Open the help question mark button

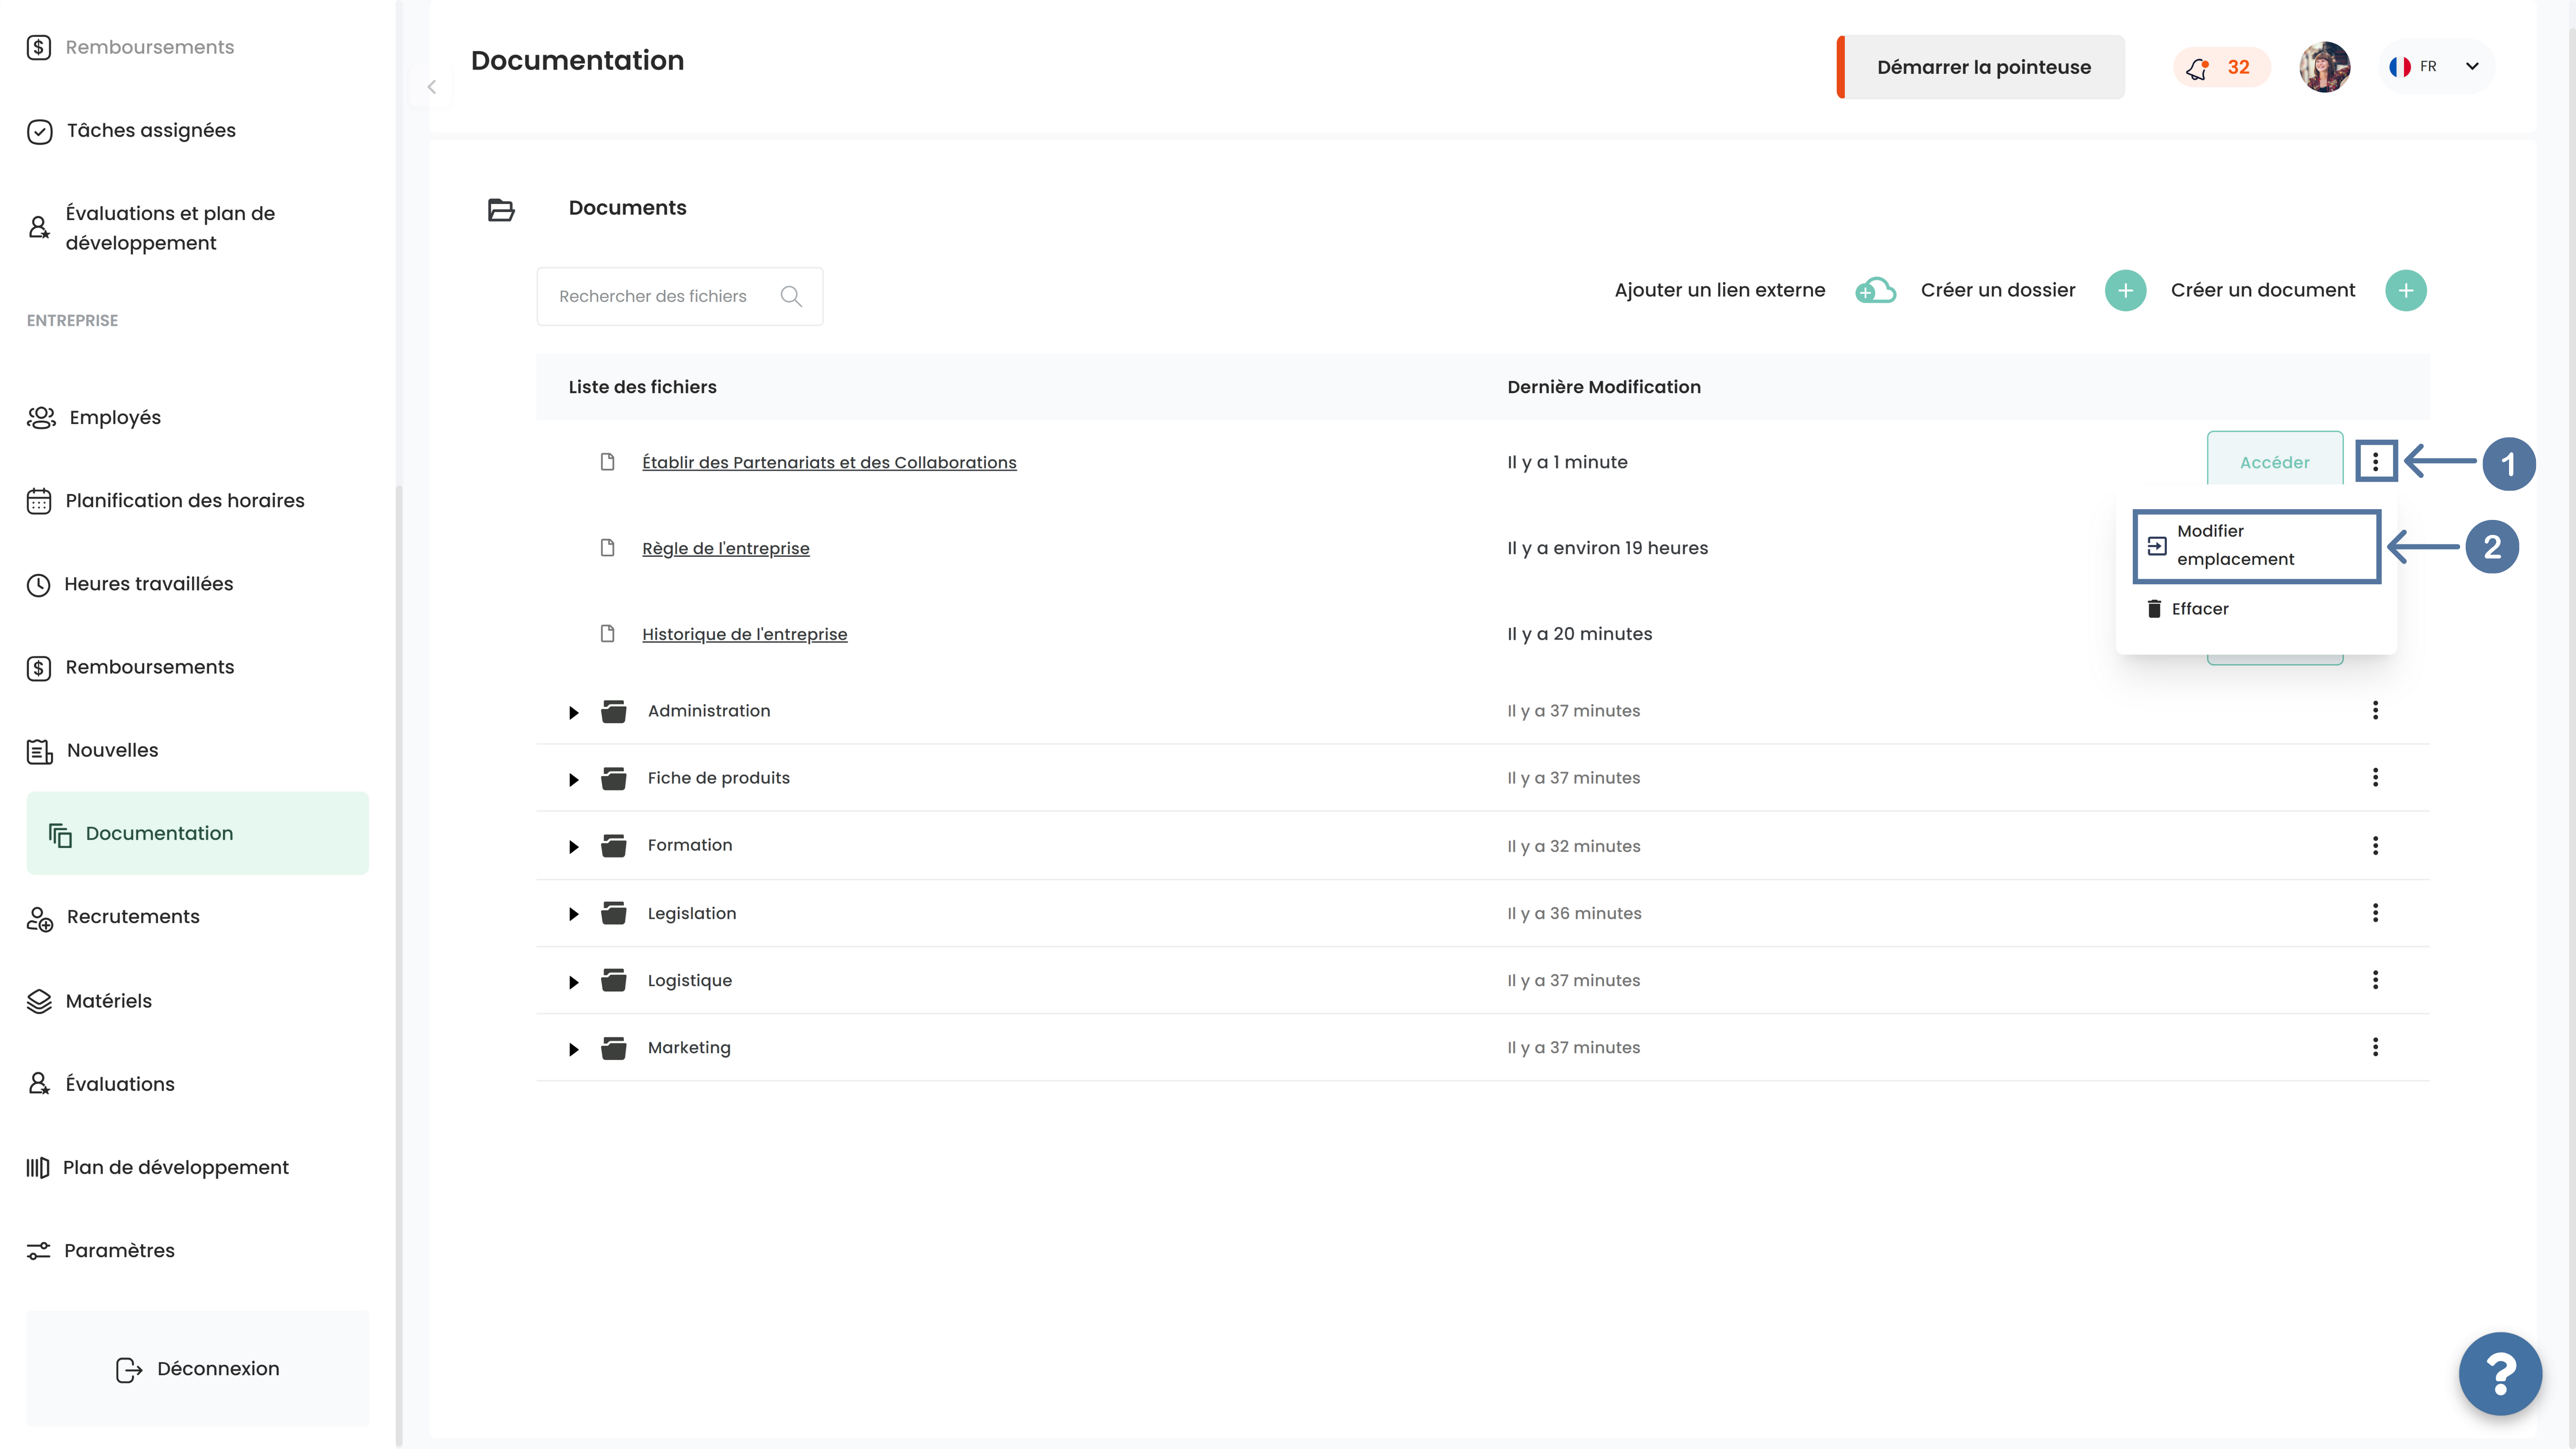pyautogui.click(x=2500, y=1374)
